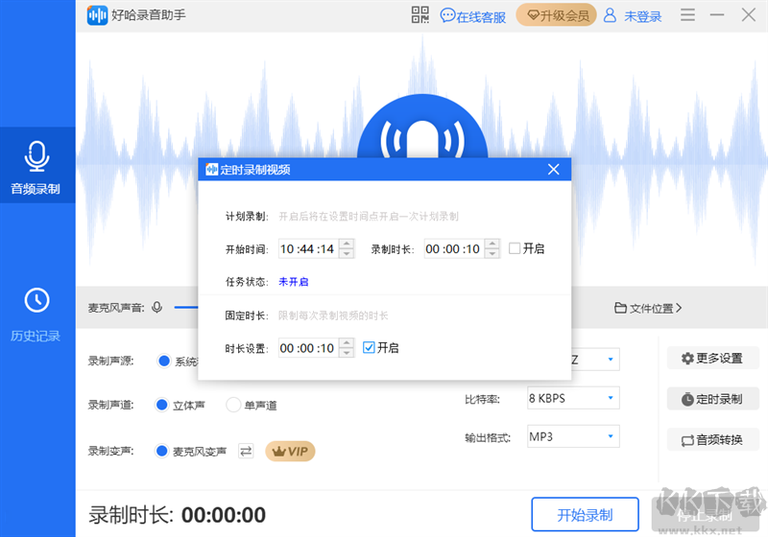Decrease 时长设置 with down arrow
The image size is (768, 537).
(347, 353)
